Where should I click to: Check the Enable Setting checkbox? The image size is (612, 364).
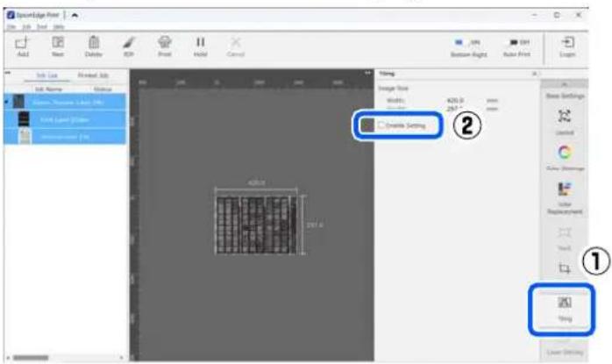click(381, 125)
